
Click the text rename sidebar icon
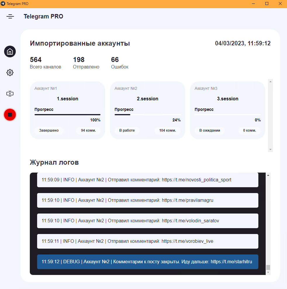(10, 94)
